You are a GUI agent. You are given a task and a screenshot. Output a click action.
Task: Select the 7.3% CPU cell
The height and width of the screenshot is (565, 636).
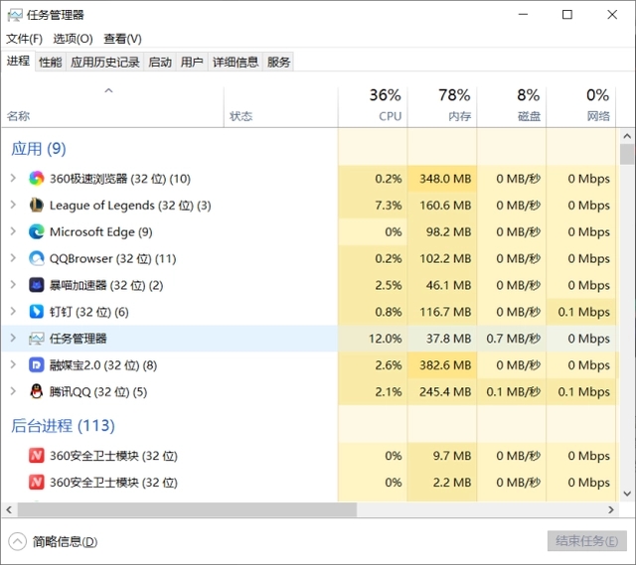pos(373,206)
